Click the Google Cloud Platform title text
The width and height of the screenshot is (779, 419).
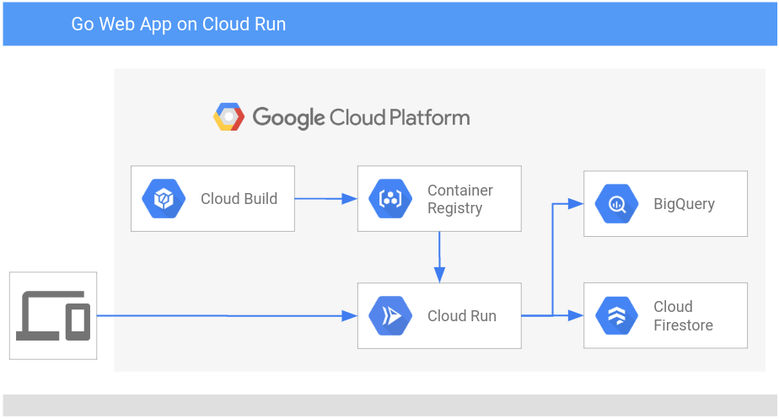(361, 117)
